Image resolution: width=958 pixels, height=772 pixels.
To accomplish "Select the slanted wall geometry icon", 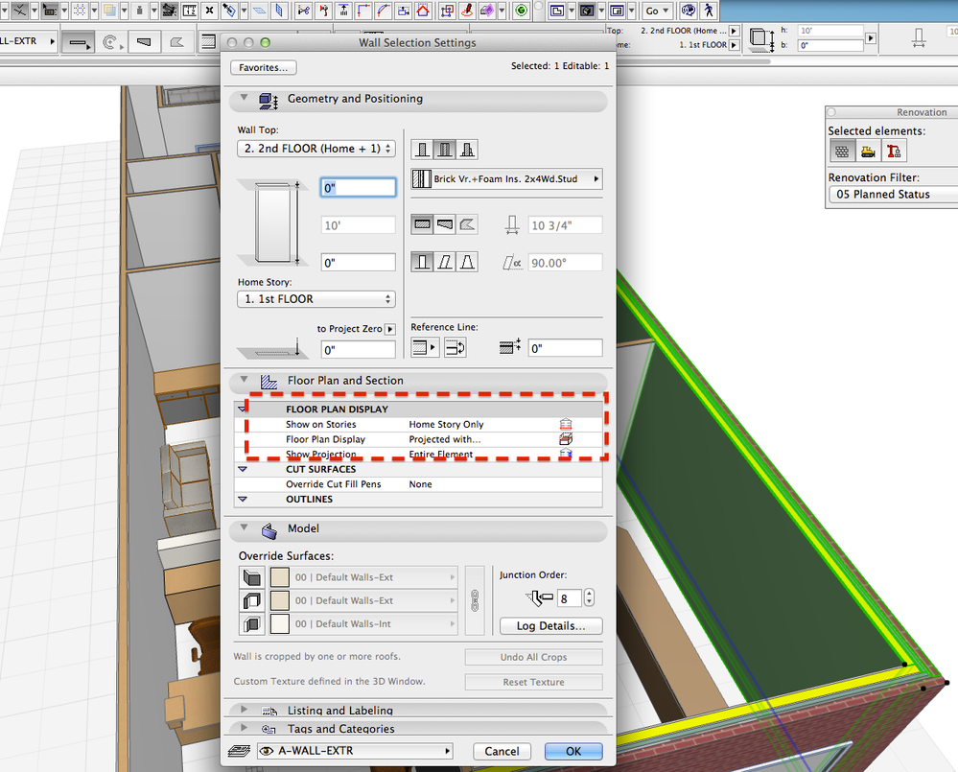I will click(x=447, y=261).
